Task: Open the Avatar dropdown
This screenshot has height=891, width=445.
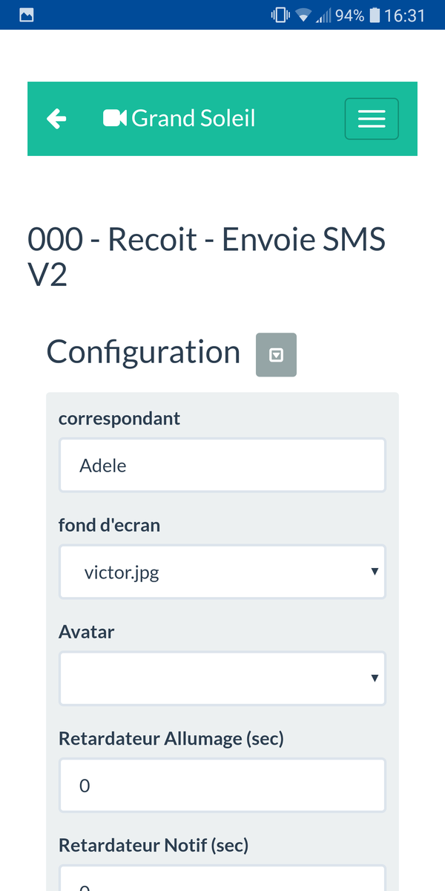Action: coord(222,678)
